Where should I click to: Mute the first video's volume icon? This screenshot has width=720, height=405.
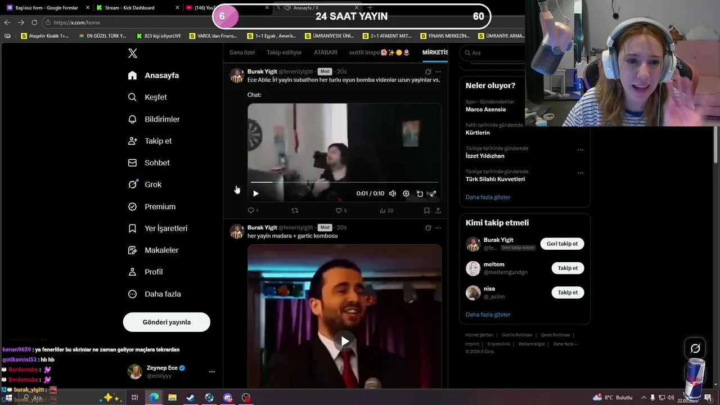click(x=393, y=193)
